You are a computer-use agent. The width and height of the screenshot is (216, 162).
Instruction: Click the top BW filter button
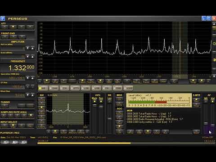(41, 99)
